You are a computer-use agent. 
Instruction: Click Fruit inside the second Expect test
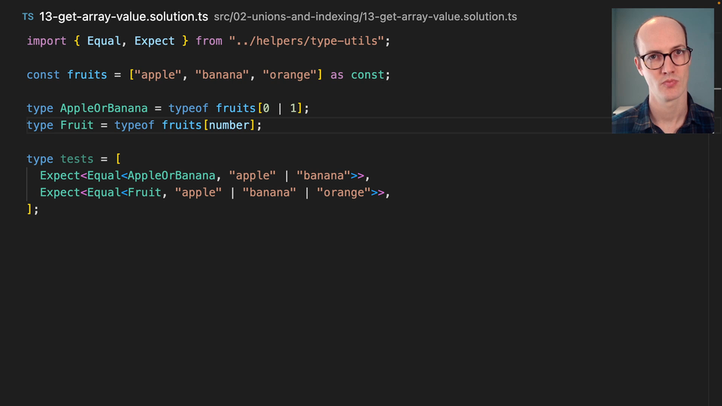point(144,192)
